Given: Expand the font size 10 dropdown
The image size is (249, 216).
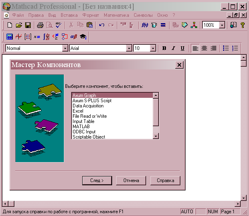Looking at the screenshot, I should click(153, 48).
